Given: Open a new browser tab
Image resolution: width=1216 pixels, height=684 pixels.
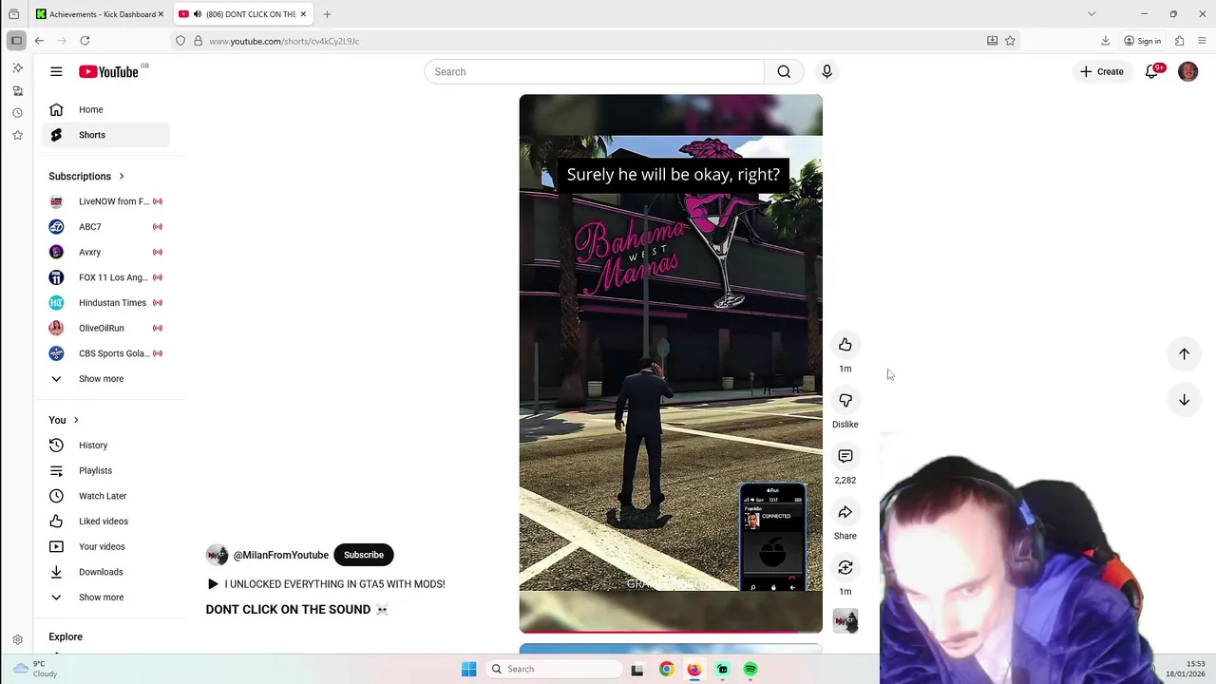Looking at the screenshot, I should tap(327, 14).
